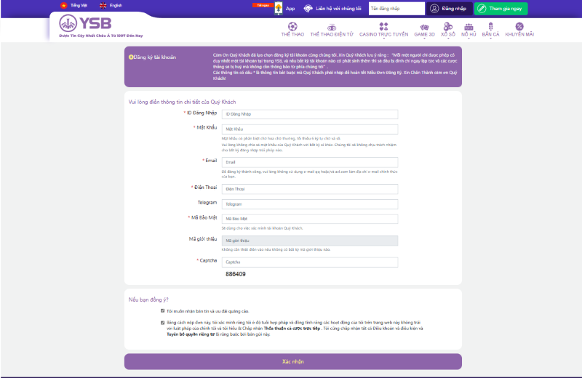
Task: Switch language via English flag icon
Action: 103,5
